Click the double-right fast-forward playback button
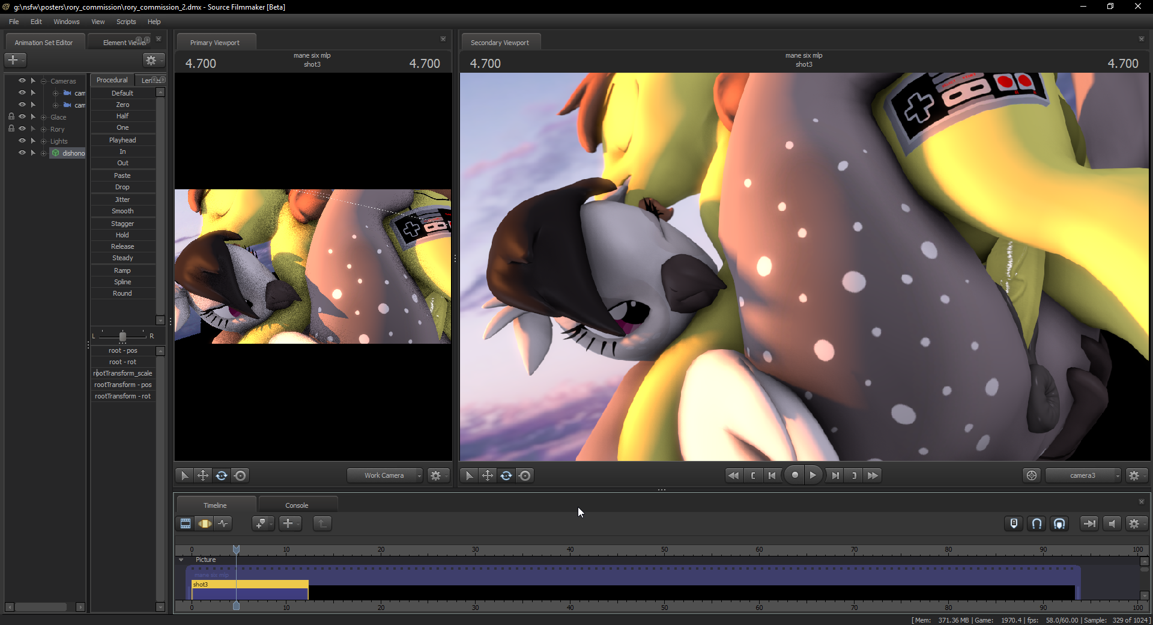This screenshot has height=625, width=1153. click(873, 475)
